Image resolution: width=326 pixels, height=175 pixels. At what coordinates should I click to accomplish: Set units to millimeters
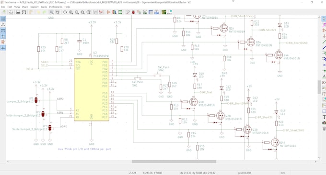[x=3, y=30]
